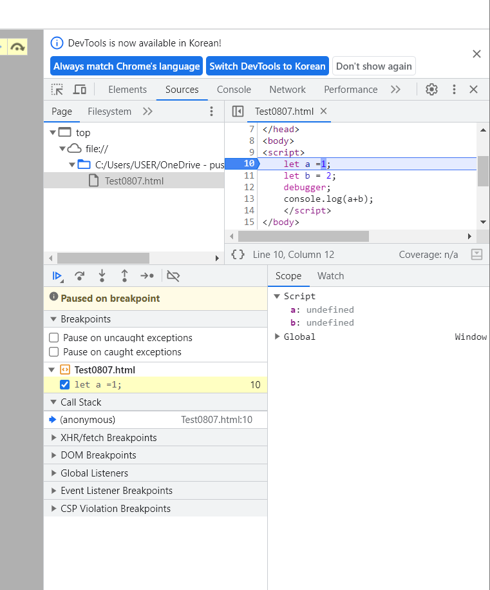490x590 pixels.
Task: Switch to the Watch tab
Action: 330,276
